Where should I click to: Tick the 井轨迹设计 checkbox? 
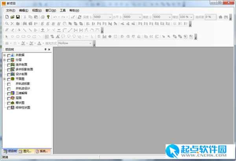9,89
